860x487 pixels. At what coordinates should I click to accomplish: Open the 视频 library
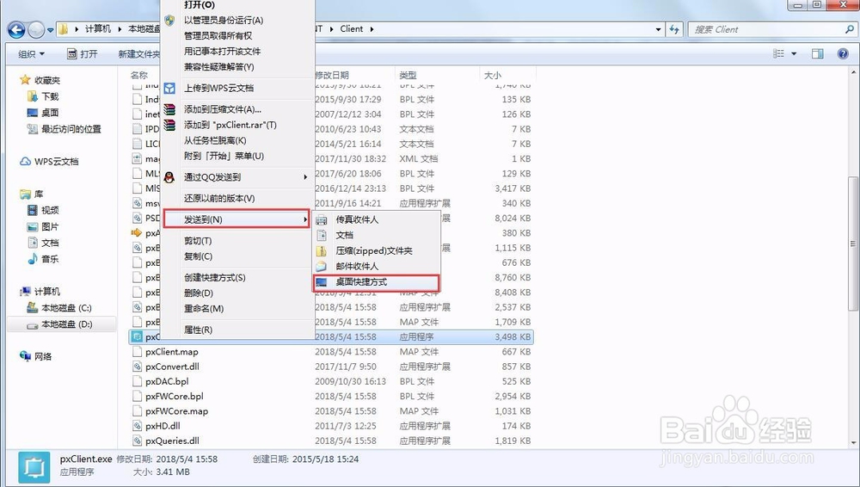click(x=43, y=210)
